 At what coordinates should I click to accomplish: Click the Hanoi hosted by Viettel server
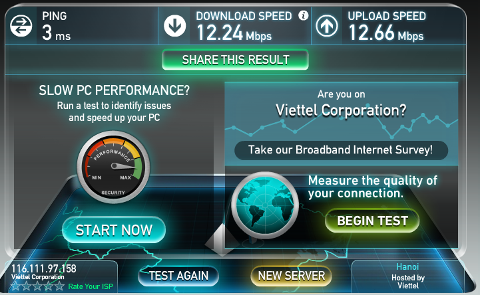407,276
